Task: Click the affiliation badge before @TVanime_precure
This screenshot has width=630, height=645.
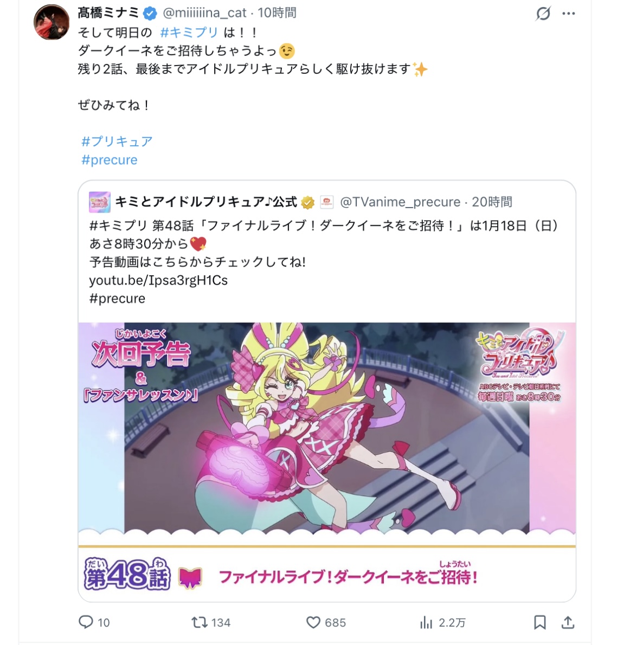Action: [327, 202]
